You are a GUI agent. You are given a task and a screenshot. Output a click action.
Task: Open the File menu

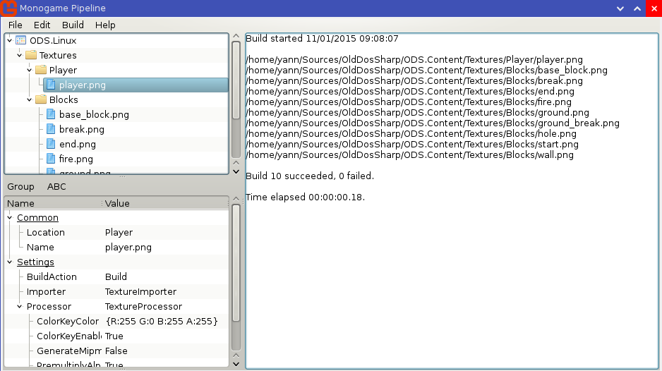(x=16, y=25)
